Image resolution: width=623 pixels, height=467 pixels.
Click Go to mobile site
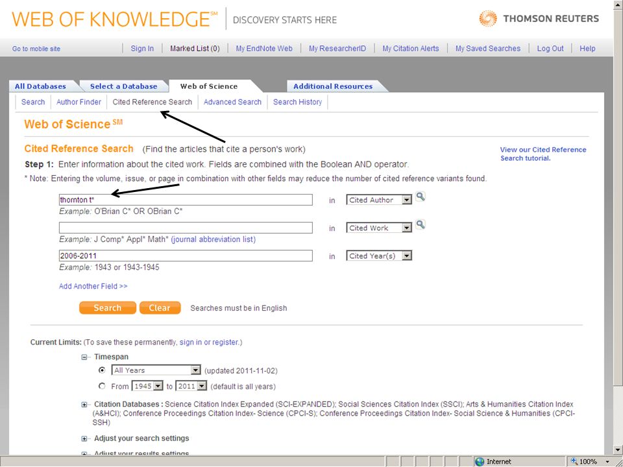(x=36, y=49)
